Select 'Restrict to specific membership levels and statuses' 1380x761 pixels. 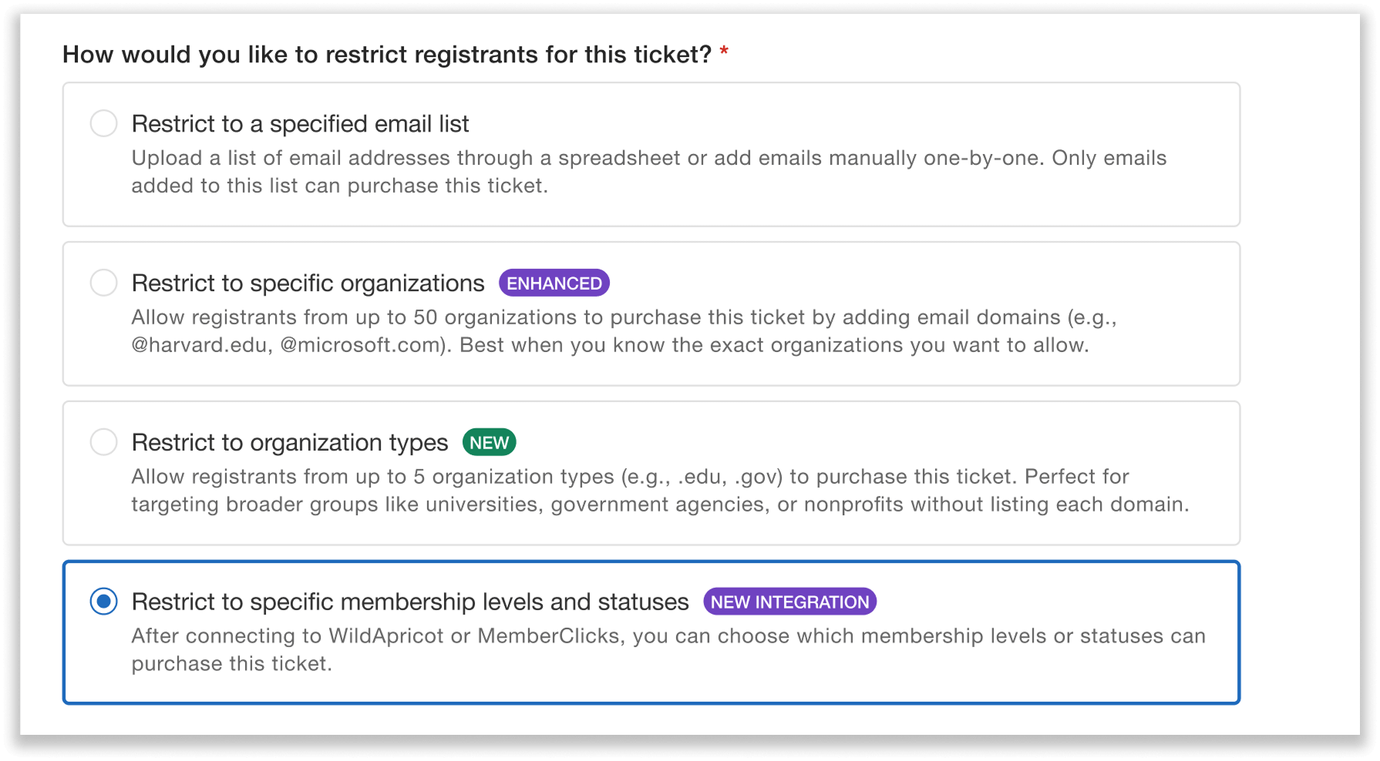(103, 602)
